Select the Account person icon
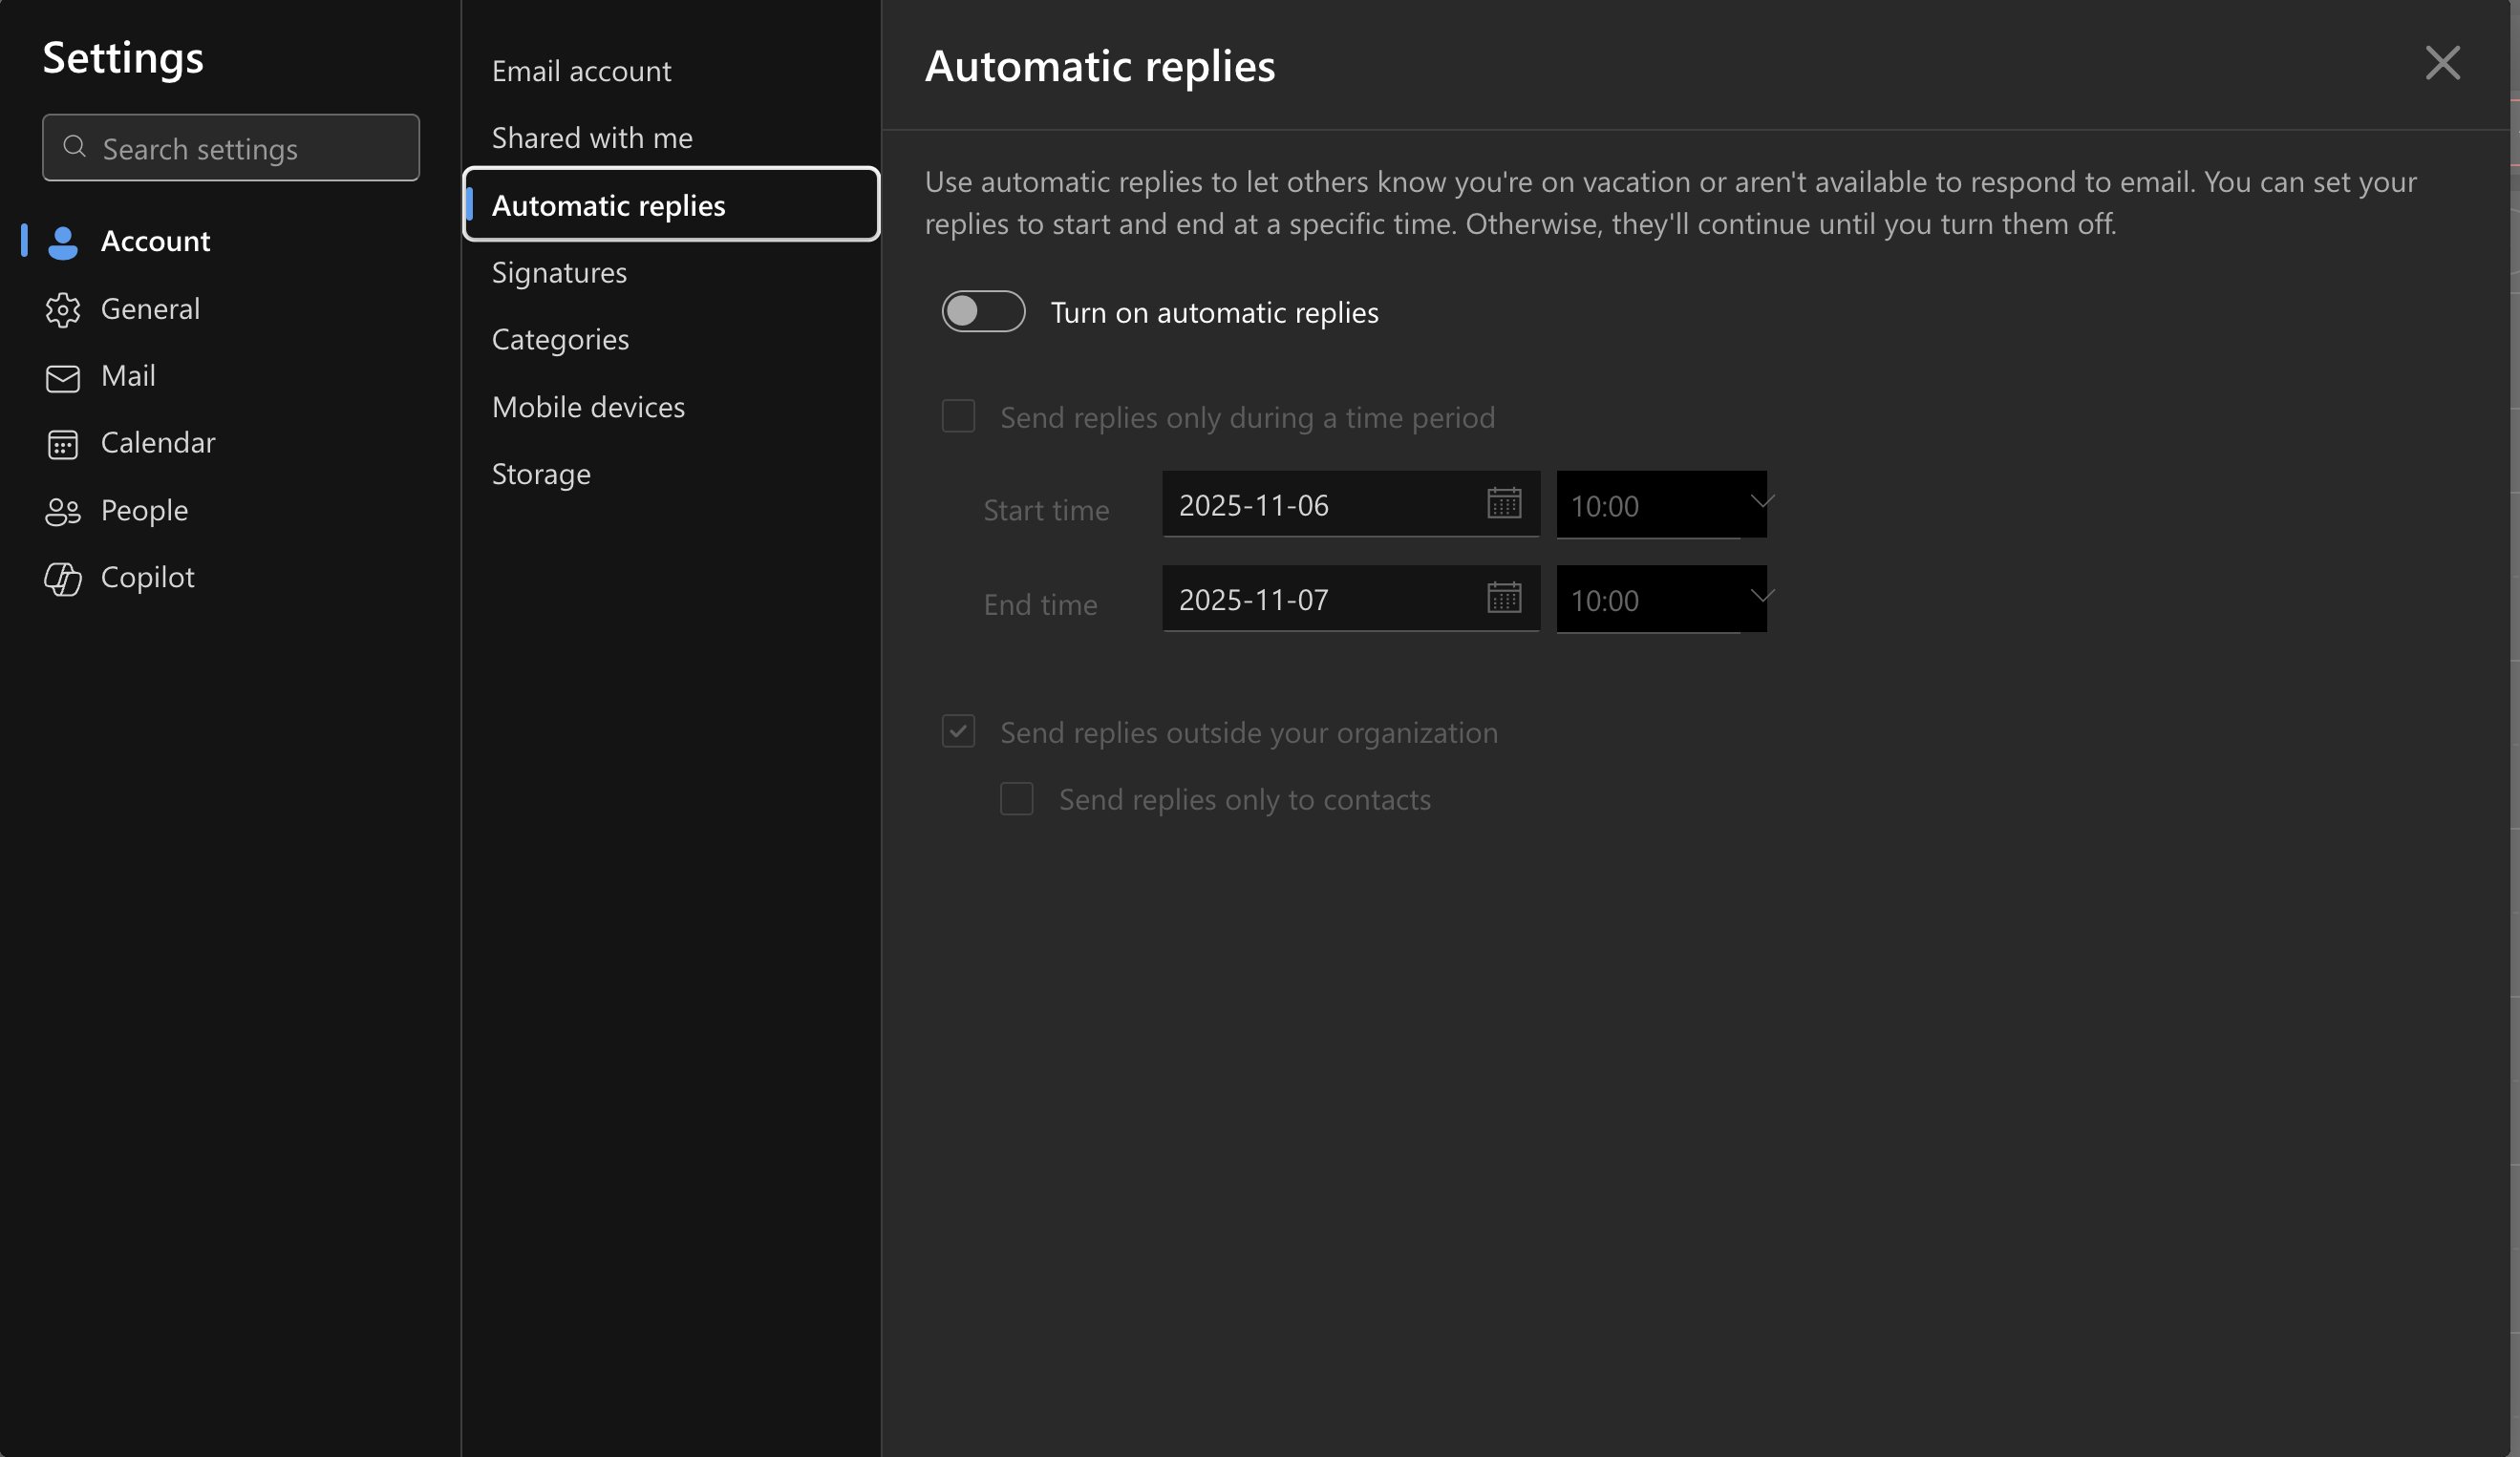2520x1457 pixels. coord(62,241)
